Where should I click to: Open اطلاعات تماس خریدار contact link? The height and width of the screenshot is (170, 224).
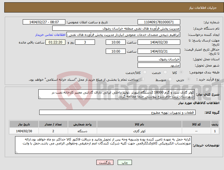[50, 35]
